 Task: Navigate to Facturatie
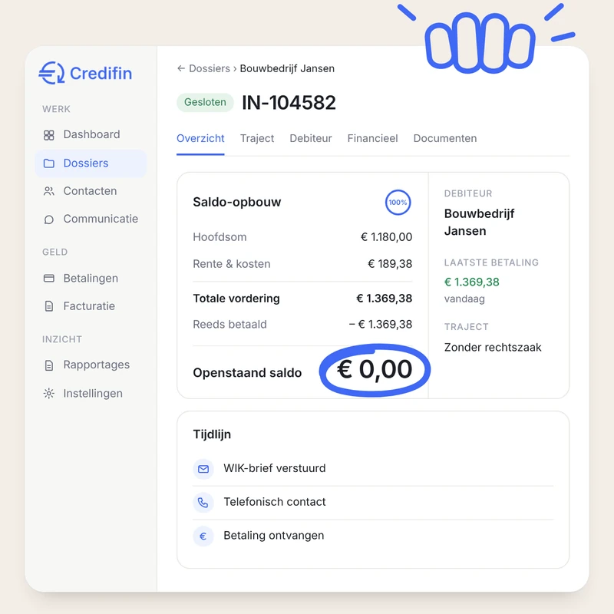point(91,306)
